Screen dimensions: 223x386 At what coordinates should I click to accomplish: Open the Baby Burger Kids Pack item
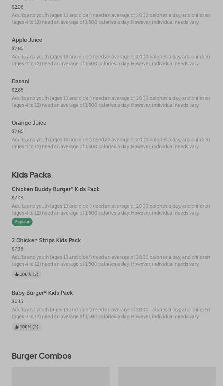coord(42,293)
